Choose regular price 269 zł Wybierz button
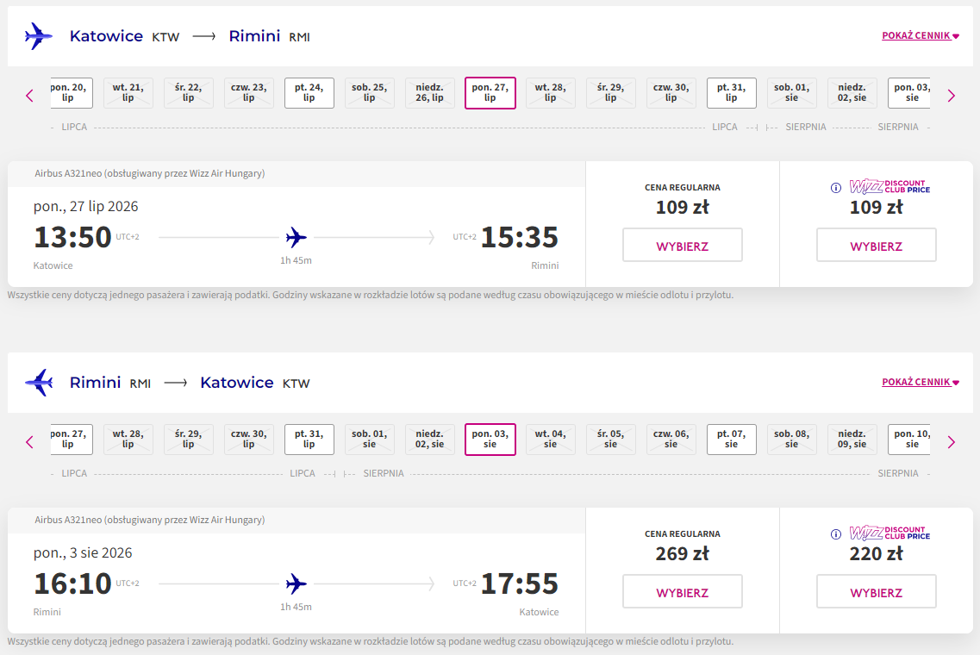The image size is (980, 655). point(683,592)
